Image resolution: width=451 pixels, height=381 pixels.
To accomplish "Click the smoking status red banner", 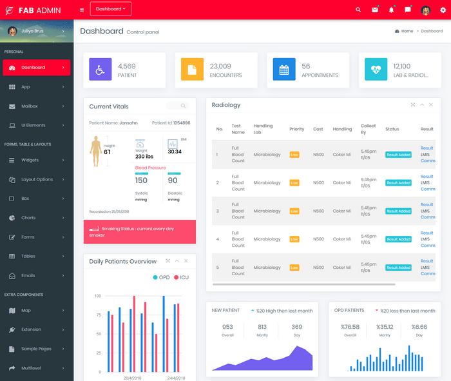I will pyautogui.click(x=140, y=232).
